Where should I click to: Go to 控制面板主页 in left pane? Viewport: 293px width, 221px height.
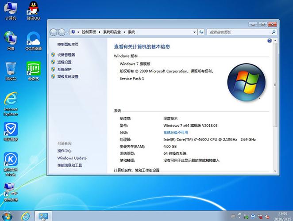coord(68,45)
